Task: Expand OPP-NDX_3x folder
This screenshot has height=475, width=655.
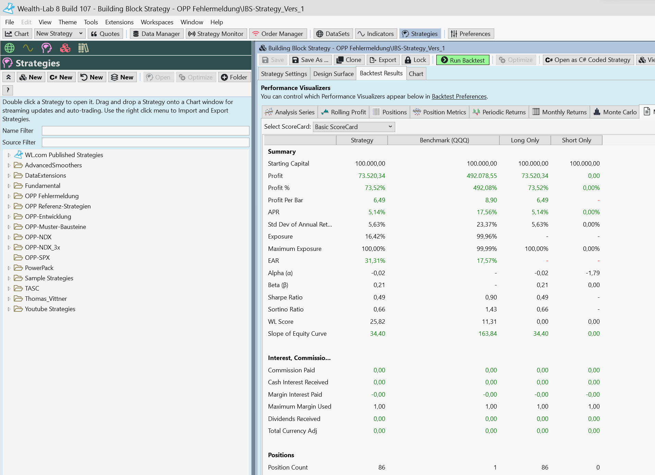Action: 9,247
